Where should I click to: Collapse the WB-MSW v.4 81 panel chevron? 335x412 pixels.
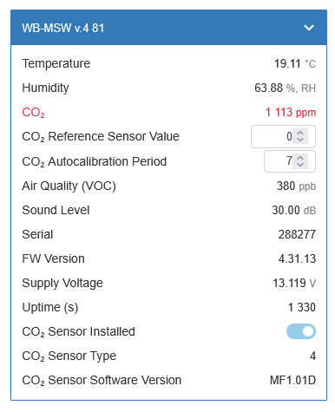pos(309,28)
